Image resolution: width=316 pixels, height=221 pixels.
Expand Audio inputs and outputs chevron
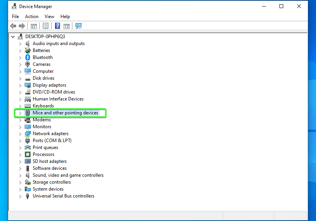(20, 44)
